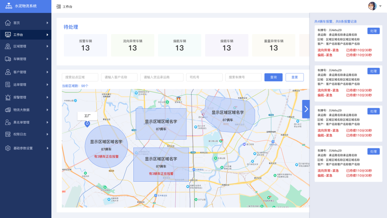The height and width of the screenshot is (218, 387).
Task: Click the 搜索站点区域 search field
Action: (x=80, y=77)
